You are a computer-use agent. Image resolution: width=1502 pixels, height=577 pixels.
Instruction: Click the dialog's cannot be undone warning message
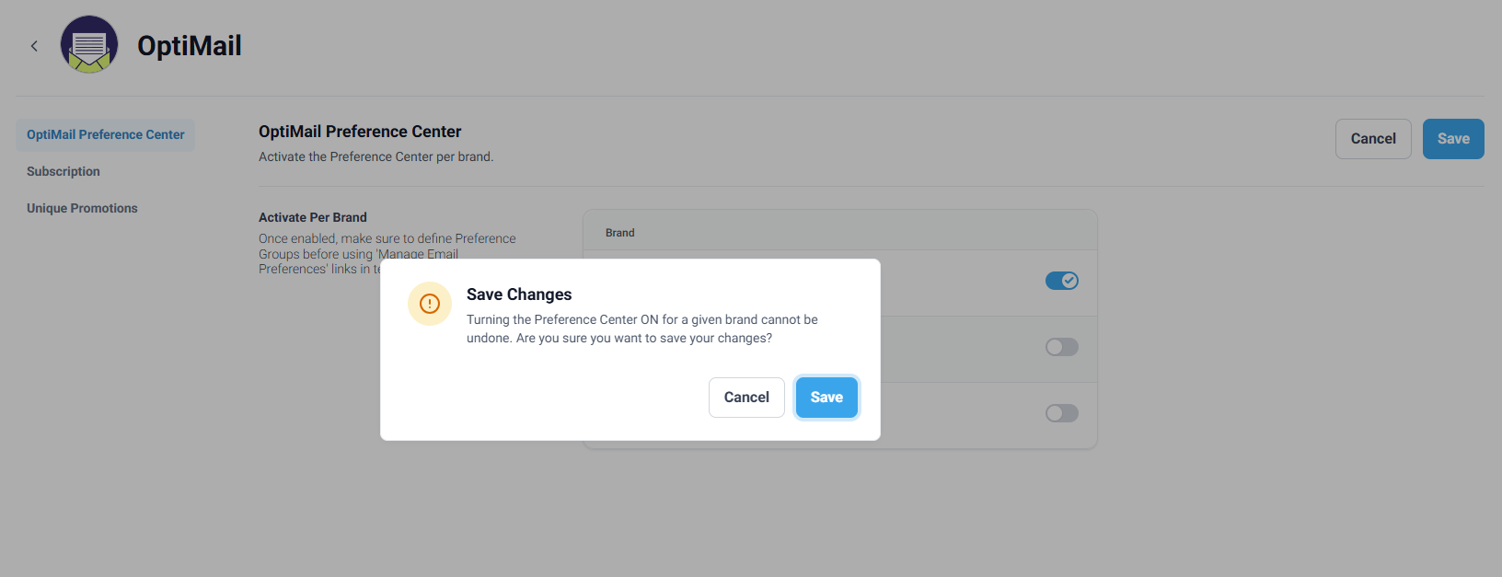642,329
